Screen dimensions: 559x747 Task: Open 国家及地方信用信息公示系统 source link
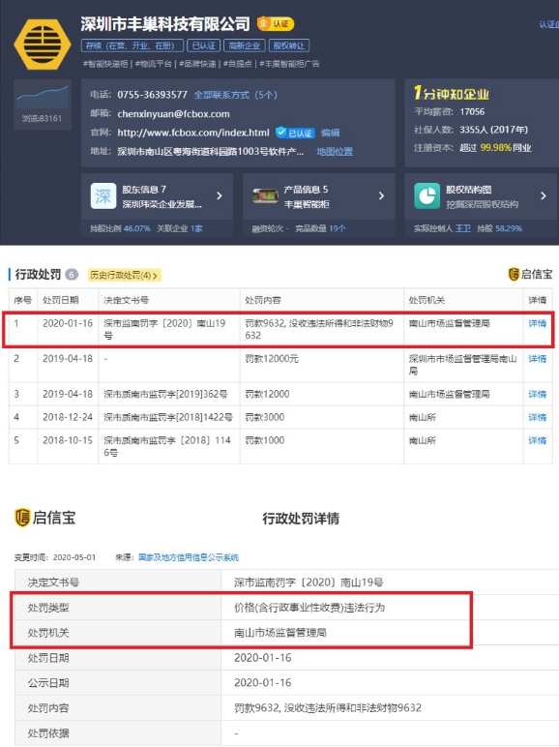click(x=188, y=557)
